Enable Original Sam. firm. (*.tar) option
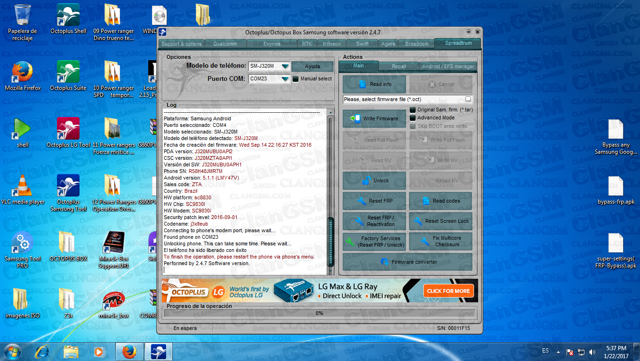The image size is (640, 361). pos(413,110)
